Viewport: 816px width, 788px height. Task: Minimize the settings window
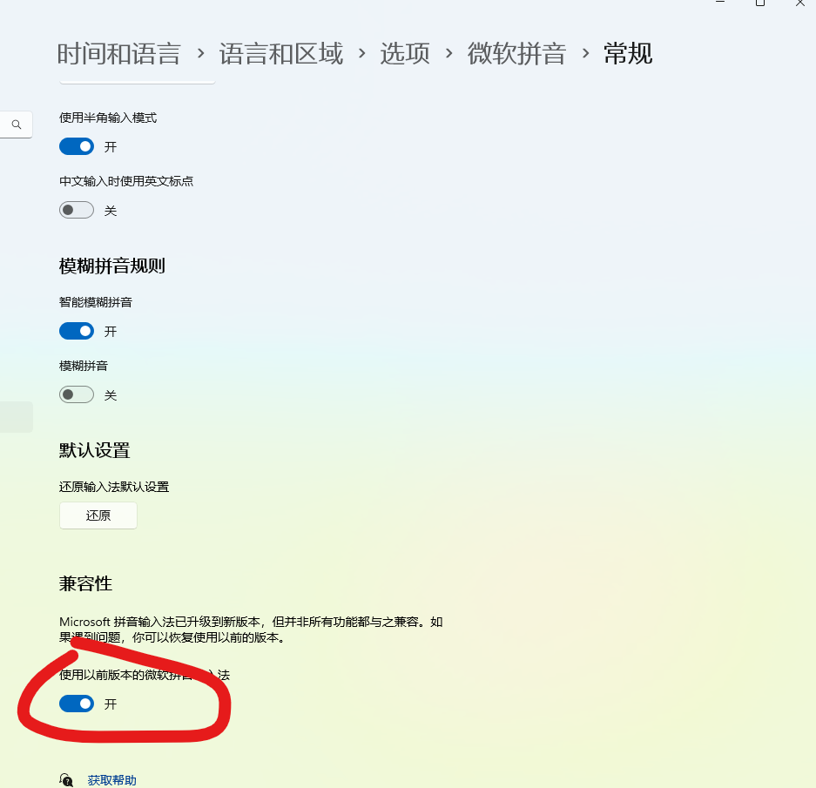pos(720,2)
